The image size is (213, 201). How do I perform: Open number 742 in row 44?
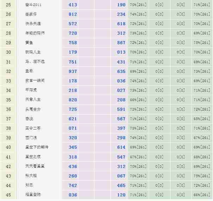73,185
